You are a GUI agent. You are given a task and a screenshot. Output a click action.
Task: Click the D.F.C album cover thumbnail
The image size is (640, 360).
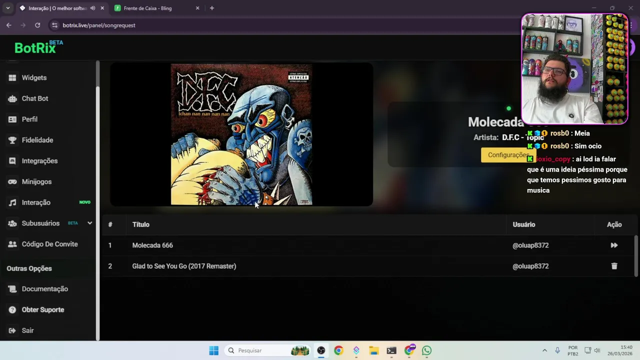coord(241,134)
